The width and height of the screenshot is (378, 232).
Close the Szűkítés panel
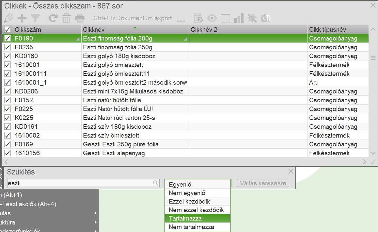[291, 172]
